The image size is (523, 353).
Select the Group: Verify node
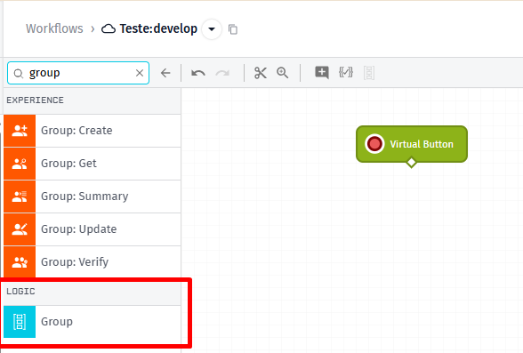point(93,262)
